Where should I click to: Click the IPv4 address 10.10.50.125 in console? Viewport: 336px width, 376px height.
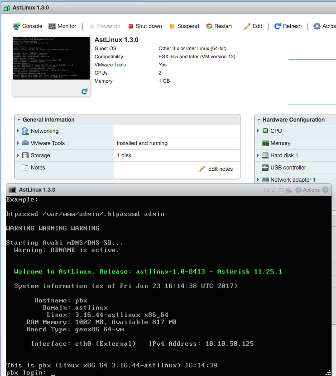229,343
